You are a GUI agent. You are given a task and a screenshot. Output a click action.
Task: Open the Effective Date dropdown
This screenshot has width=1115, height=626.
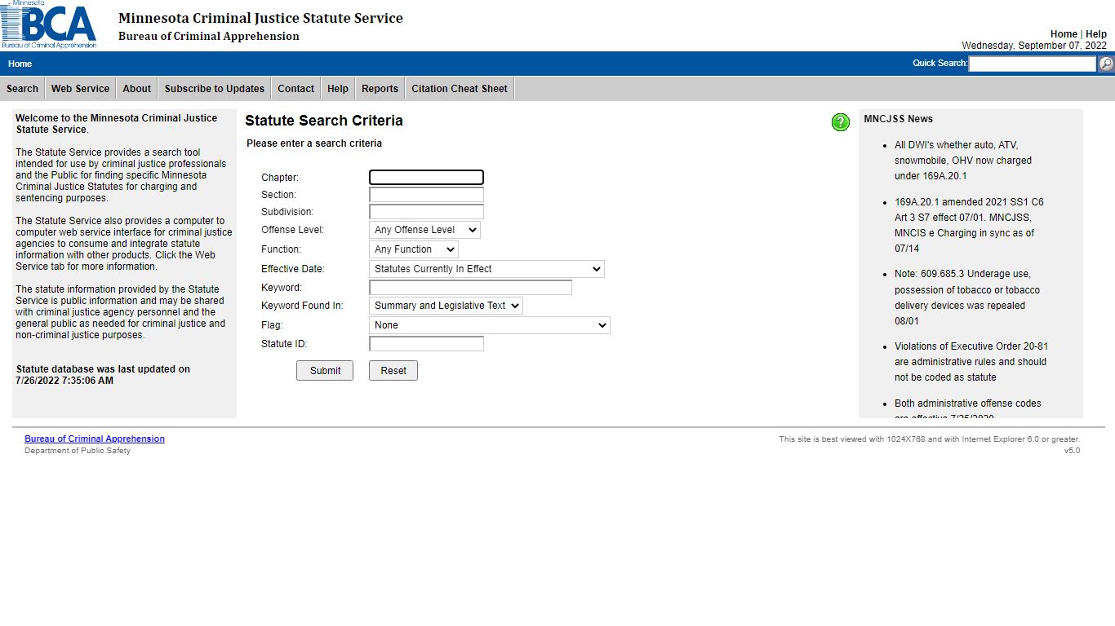tap(486, 269)
